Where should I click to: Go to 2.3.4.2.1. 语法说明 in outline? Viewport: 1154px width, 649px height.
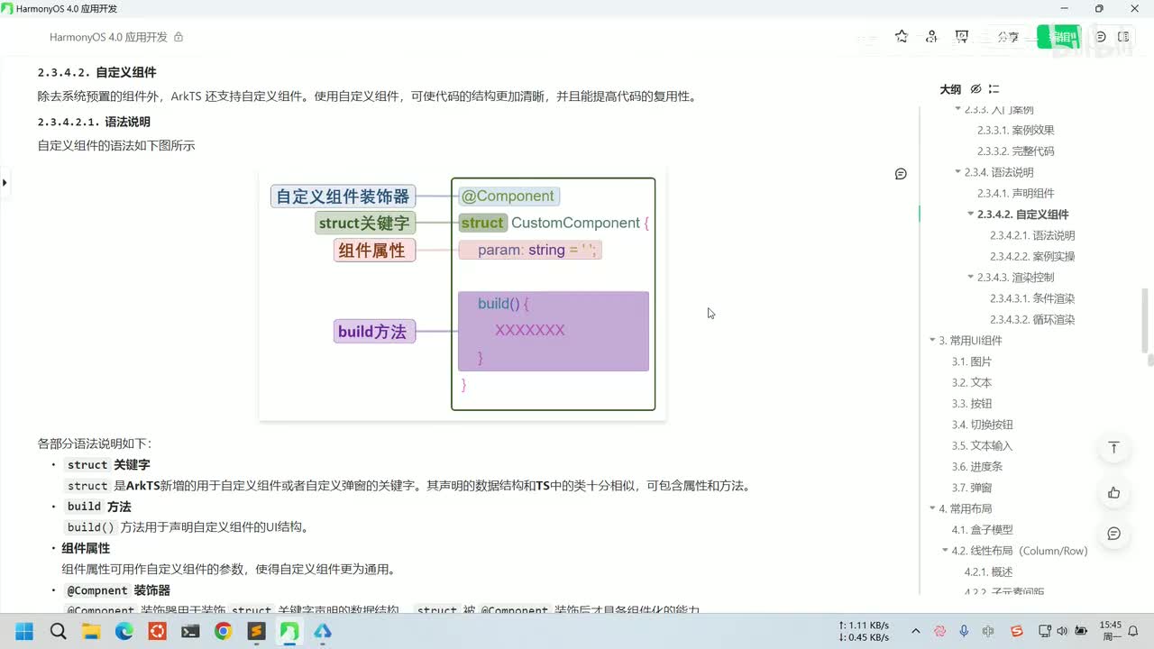[1032, 235]
